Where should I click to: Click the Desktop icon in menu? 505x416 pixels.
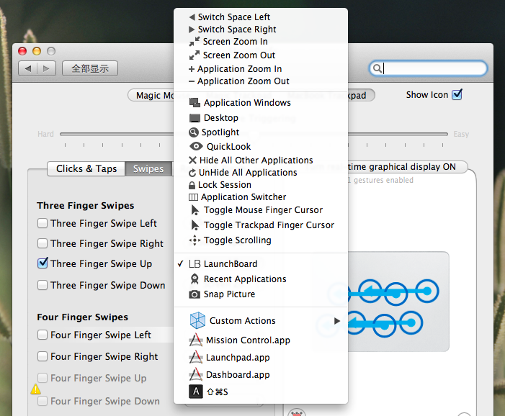(195, 118)
